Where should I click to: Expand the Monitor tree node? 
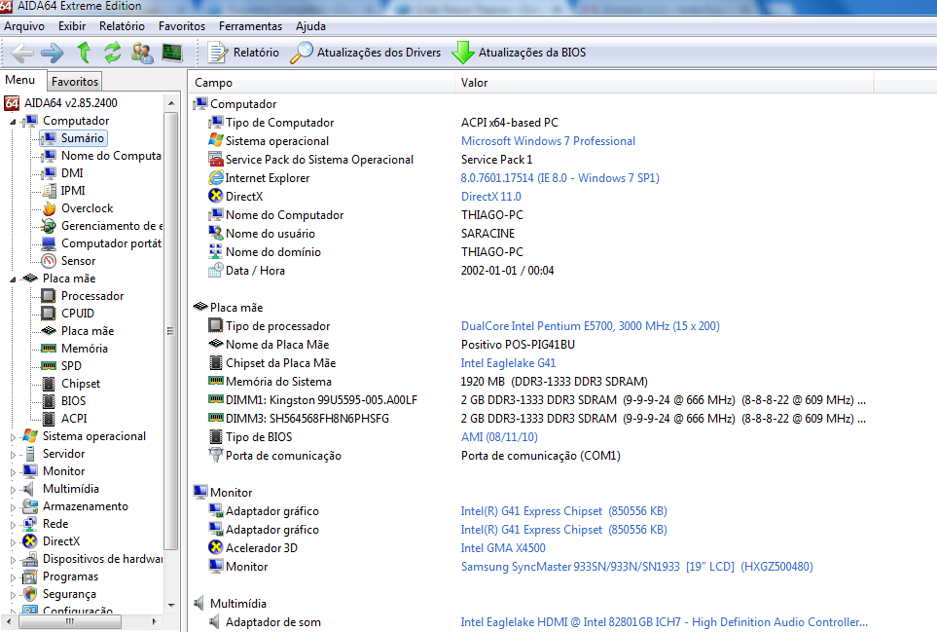pyautogui.click(x=13, y=471)
